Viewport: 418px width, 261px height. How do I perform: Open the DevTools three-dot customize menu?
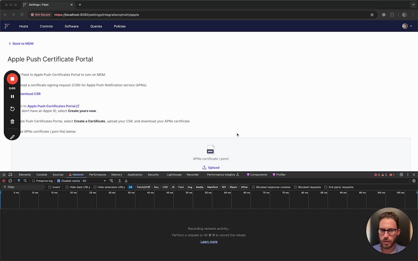point(408,175)
